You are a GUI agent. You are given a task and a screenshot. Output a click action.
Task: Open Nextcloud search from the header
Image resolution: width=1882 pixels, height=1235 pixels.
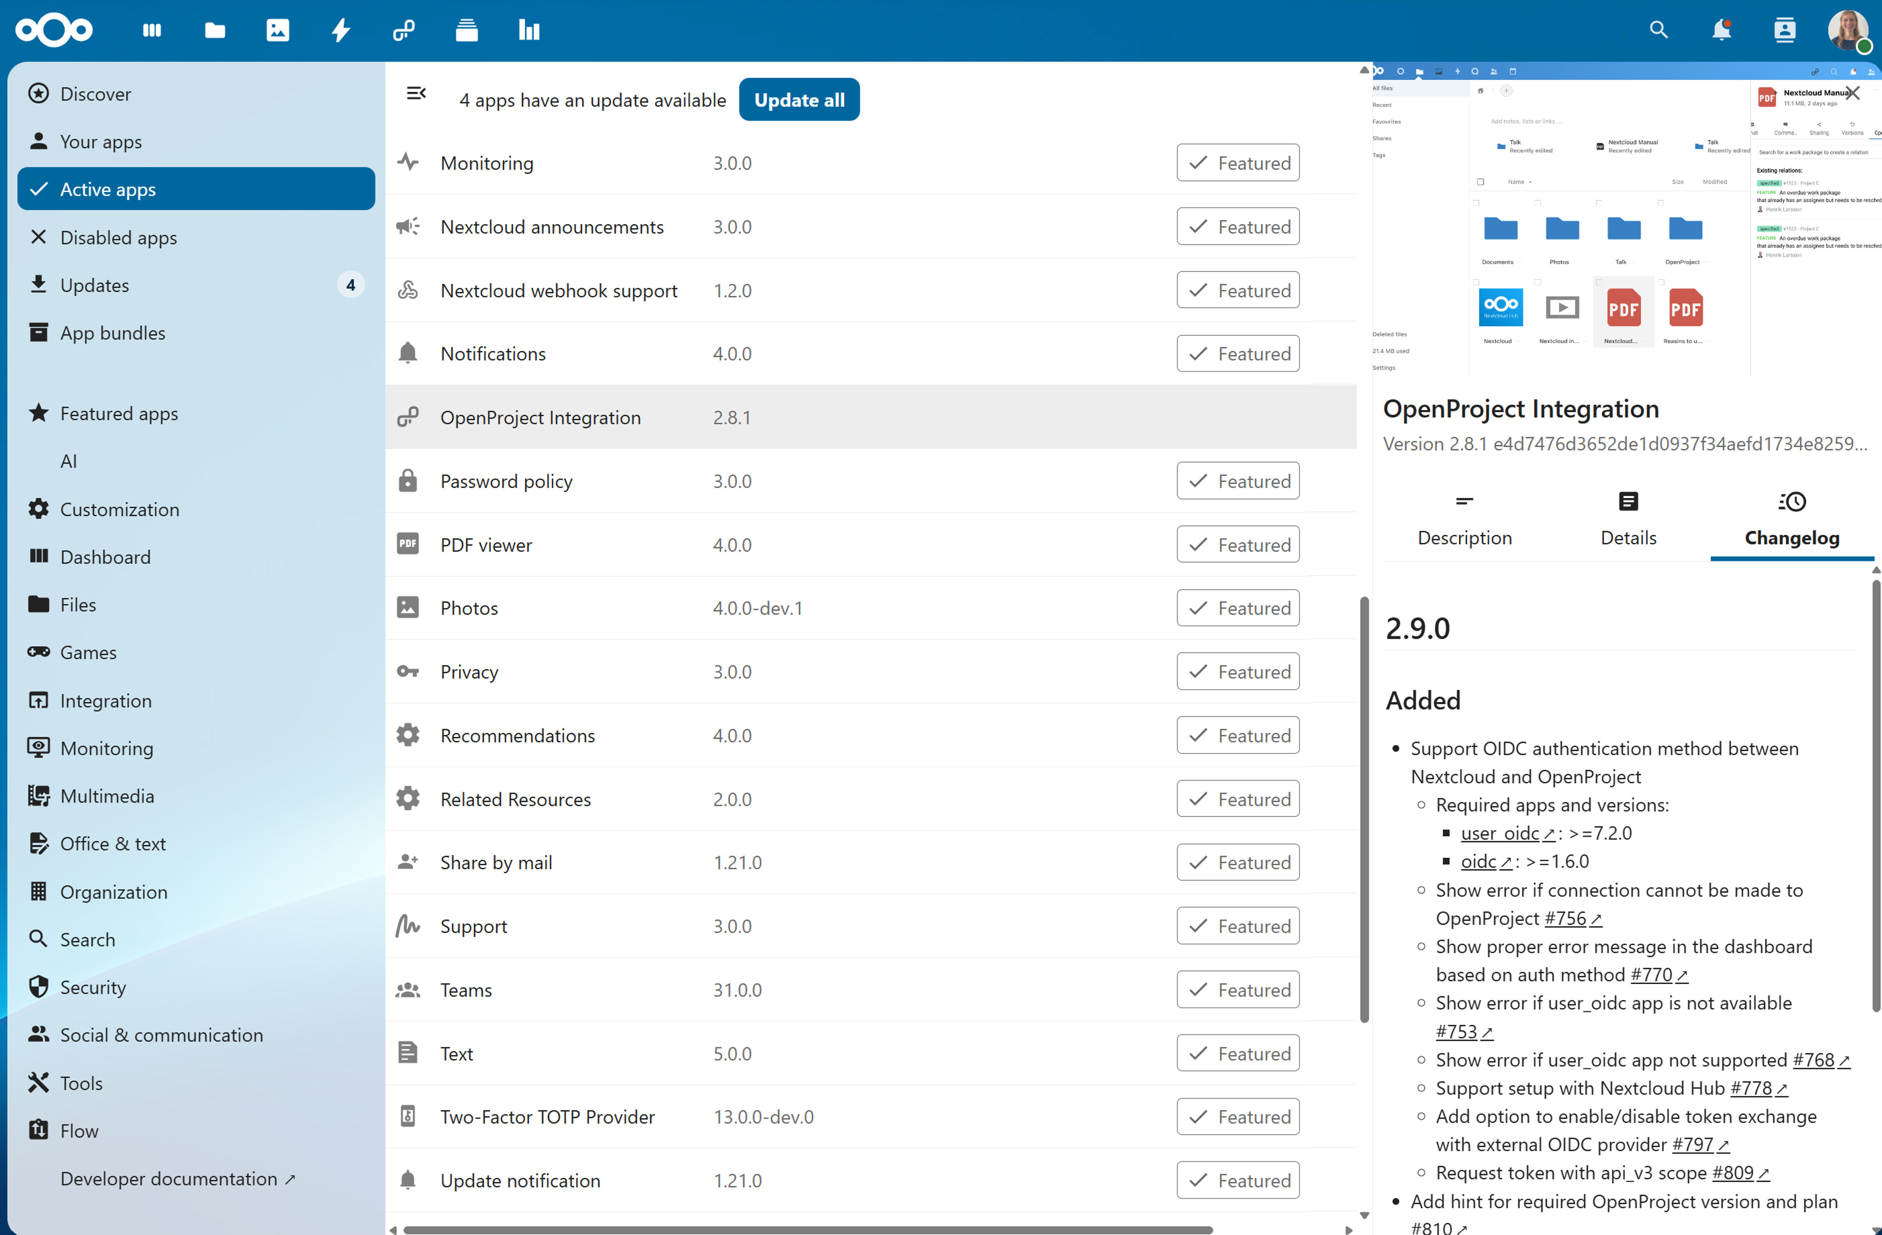point(1659,30)
